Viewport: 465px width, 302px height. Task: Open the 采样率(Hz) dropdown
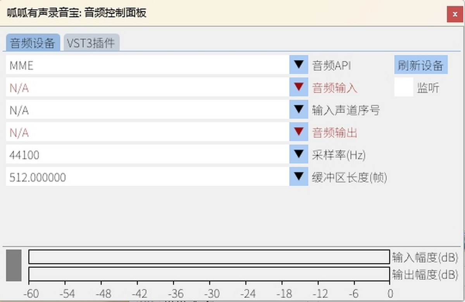click(298, 154)
